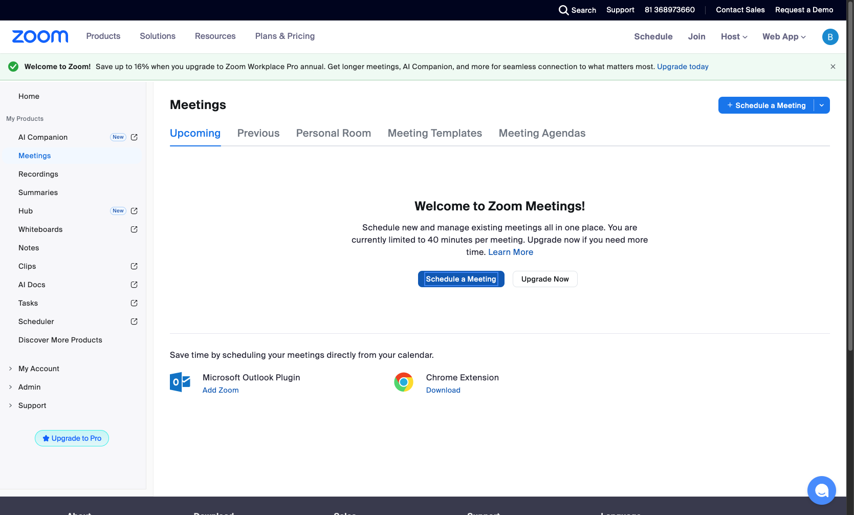854x515 pixels.
Task: Open Notes in the sidebar
Action: 29,248
